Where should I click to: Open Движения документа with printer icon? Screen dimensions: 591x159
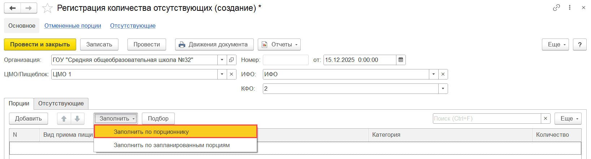coord(214,45)
